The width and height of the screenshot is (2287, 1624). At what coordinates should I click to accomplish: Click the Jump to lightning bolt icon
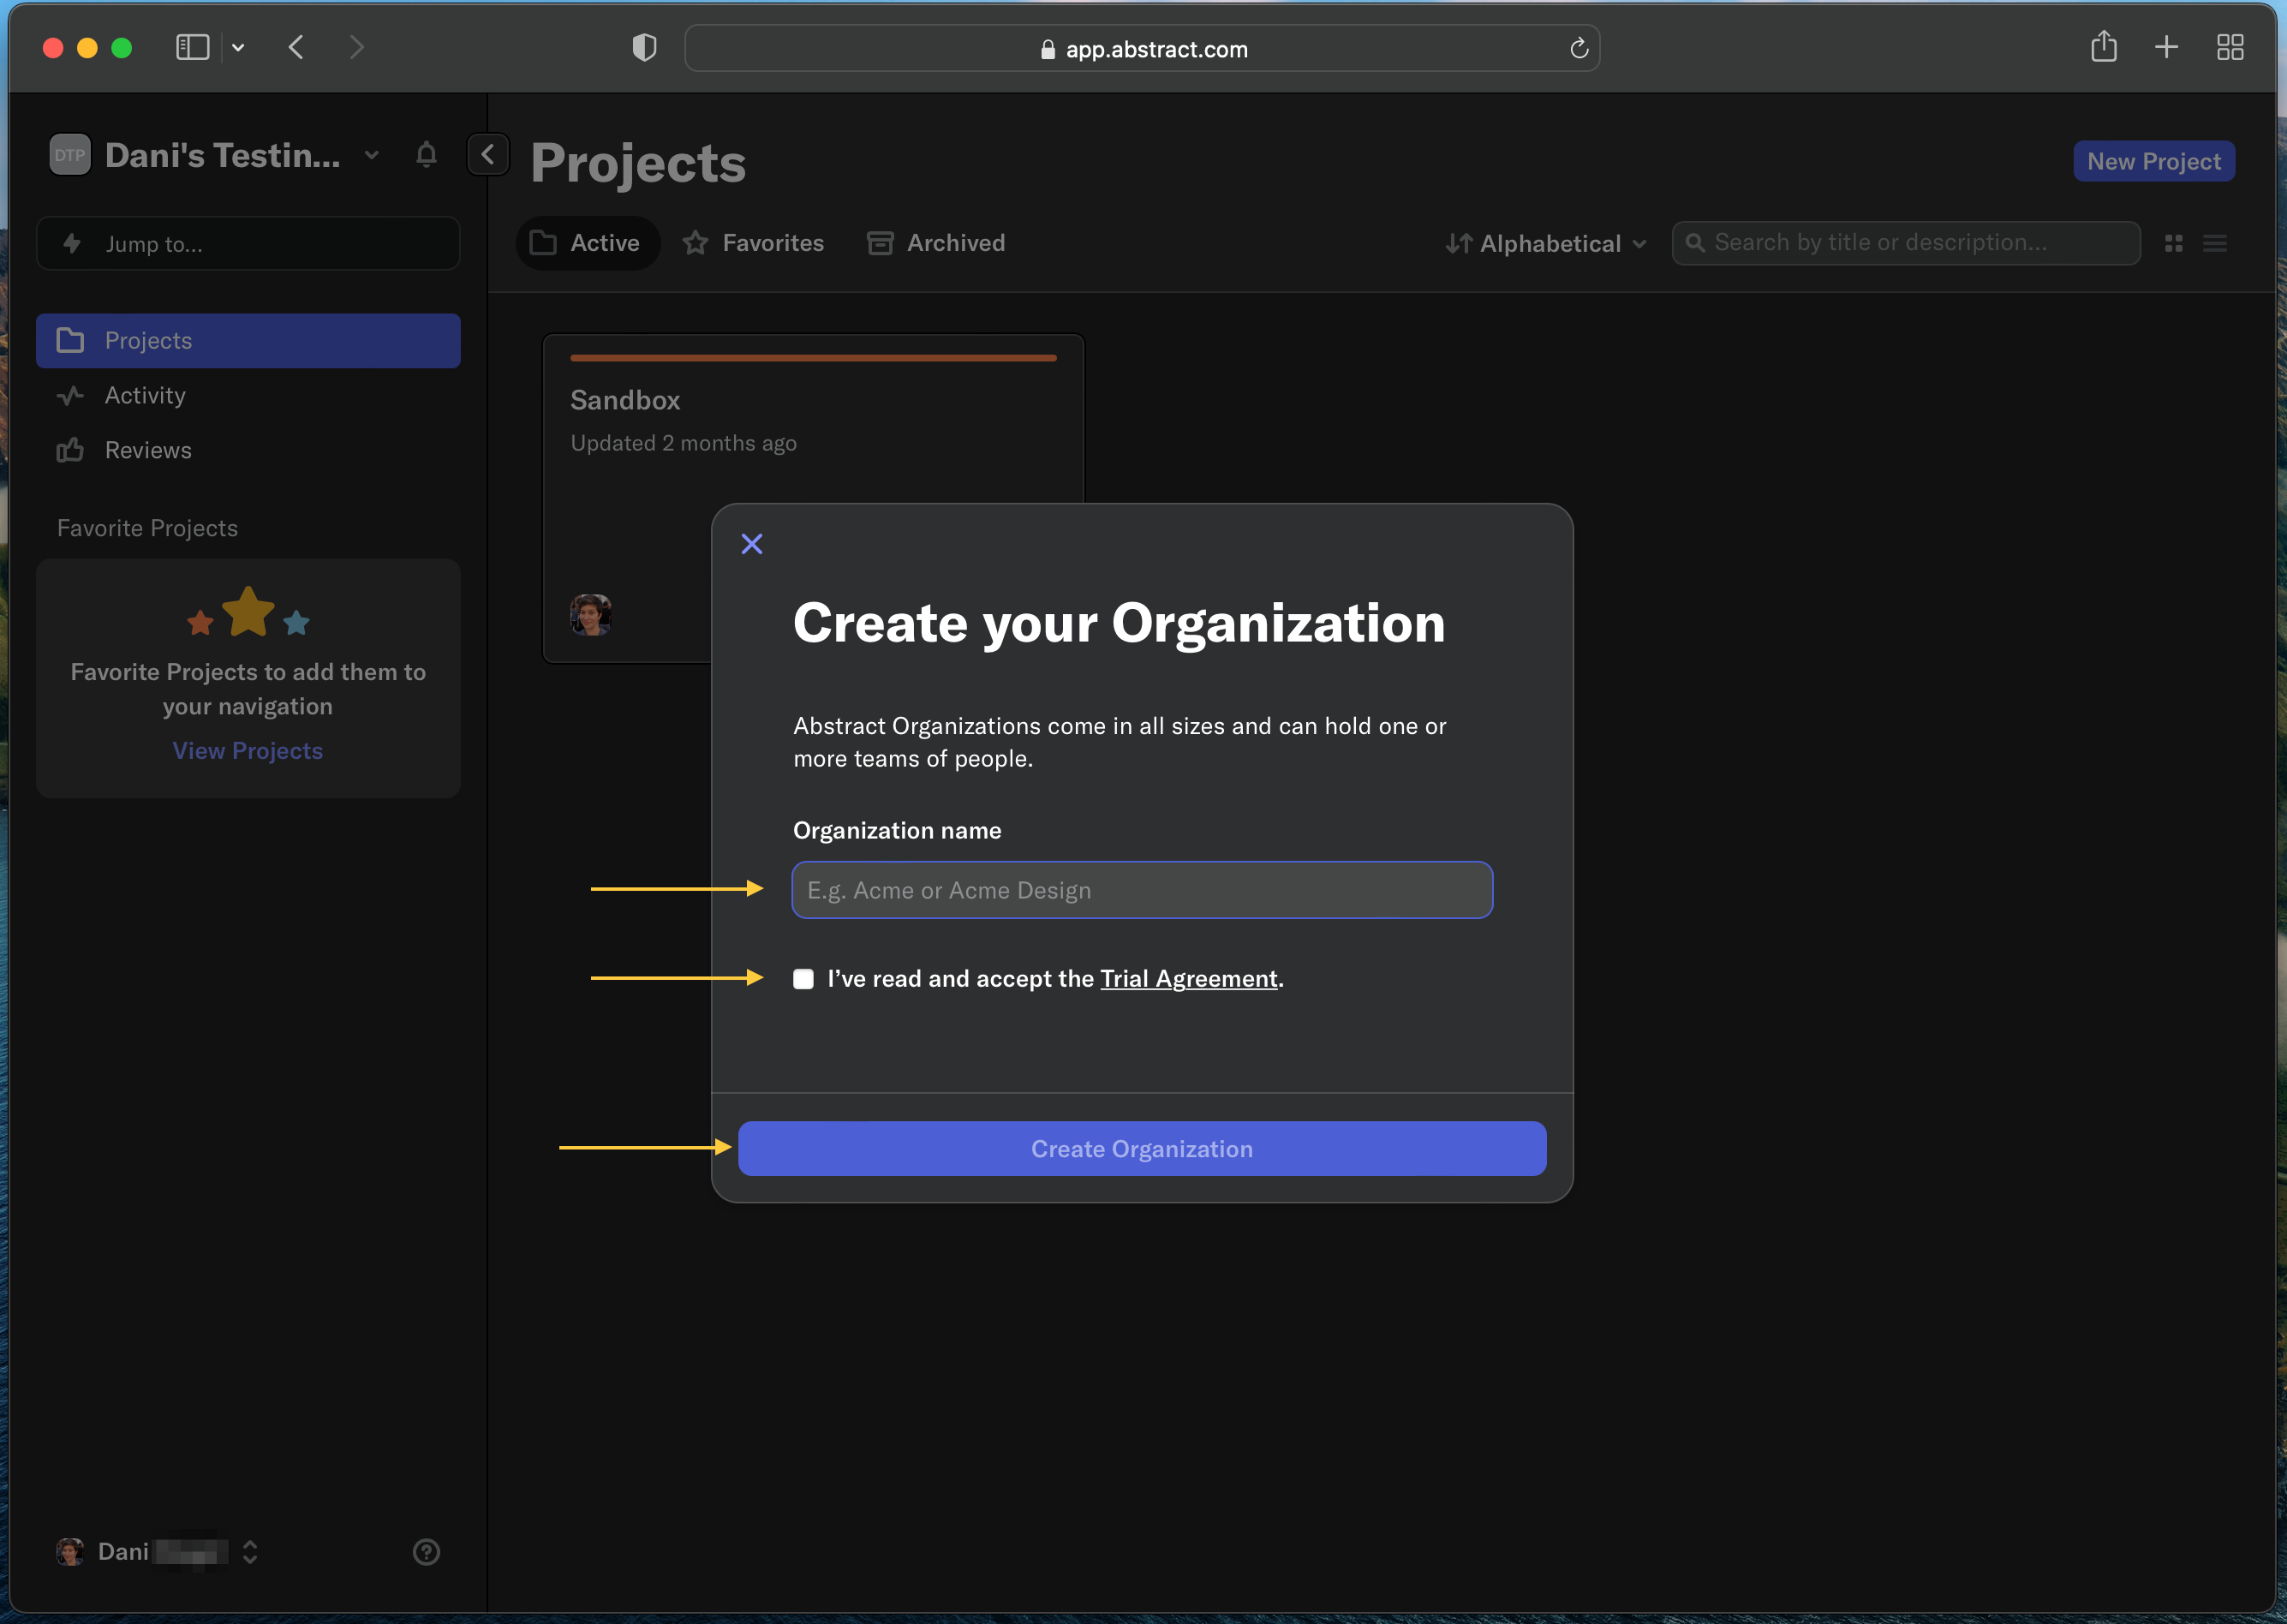pyautogui.click(x=72, y=244)
